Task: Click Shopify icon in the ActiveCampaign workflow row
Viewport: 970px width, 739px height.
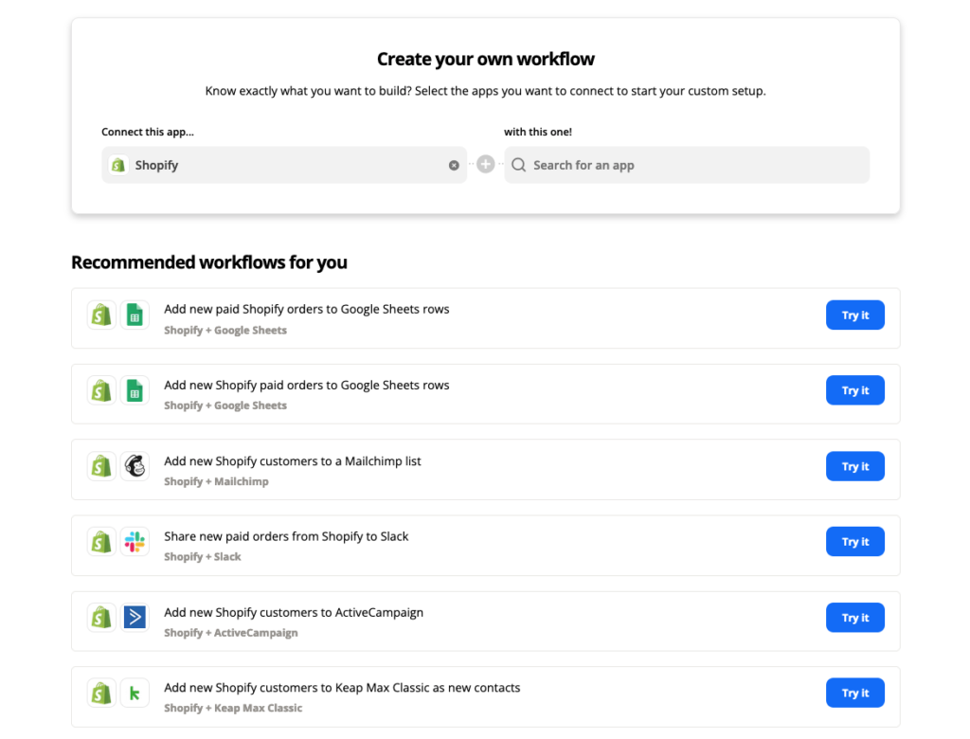Action: pos(101,617)
